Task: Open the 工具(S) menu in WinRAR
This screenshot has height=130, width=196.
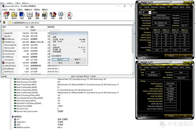Action: click(20, 10)
